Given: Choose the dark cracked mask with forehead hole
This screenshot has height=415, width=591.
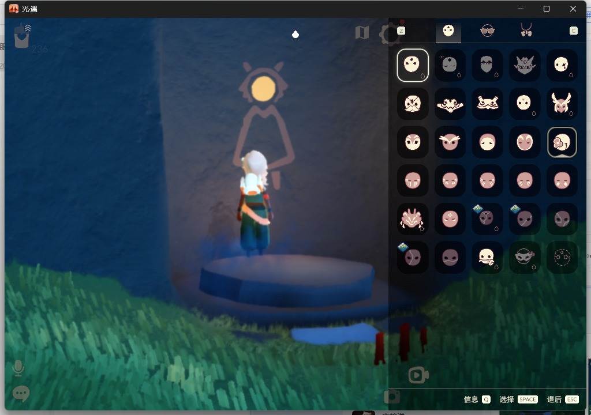Looking at the screenshot, I should click(x=487, y=219).
